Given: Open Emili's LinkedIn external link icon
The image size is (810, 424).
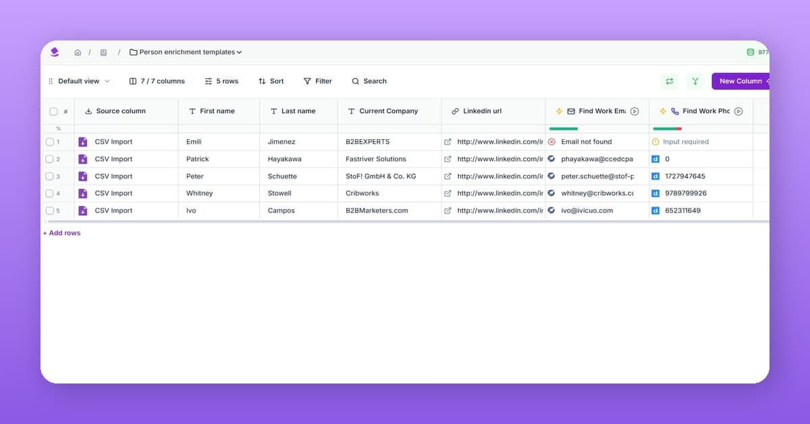Looking at the screenshot, I should click(x=448, y=142).
